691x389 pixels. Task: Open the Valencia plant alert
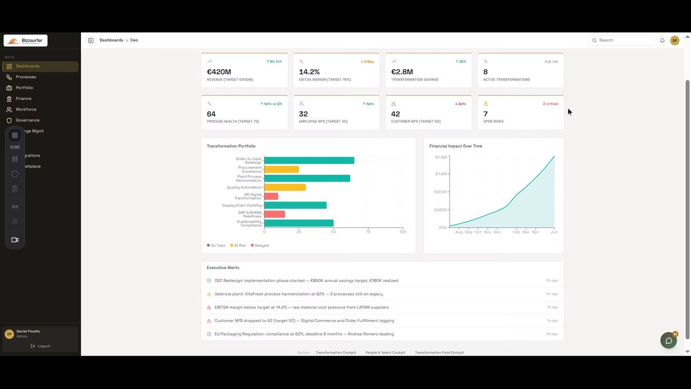click(x=382, y=294)
